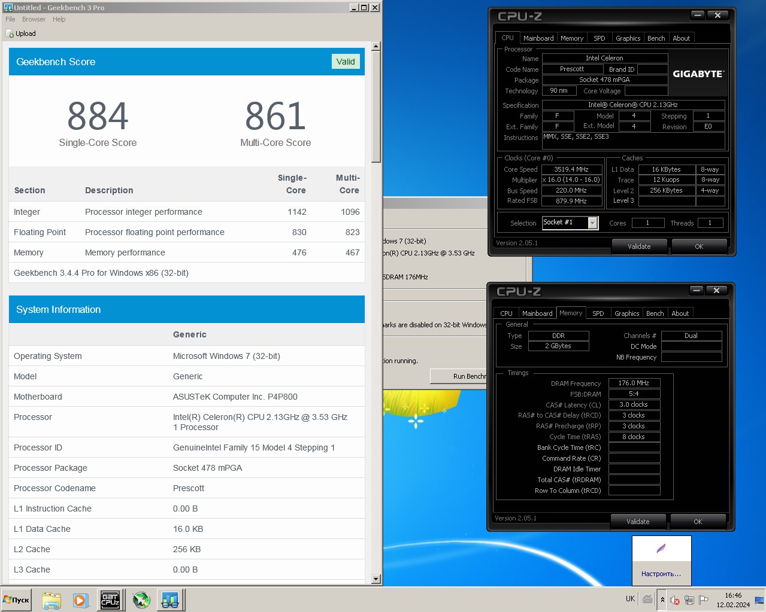Screen dimensions: 766x612
Task: Click the Geekbench Score section header
Action: pos(187,62)
